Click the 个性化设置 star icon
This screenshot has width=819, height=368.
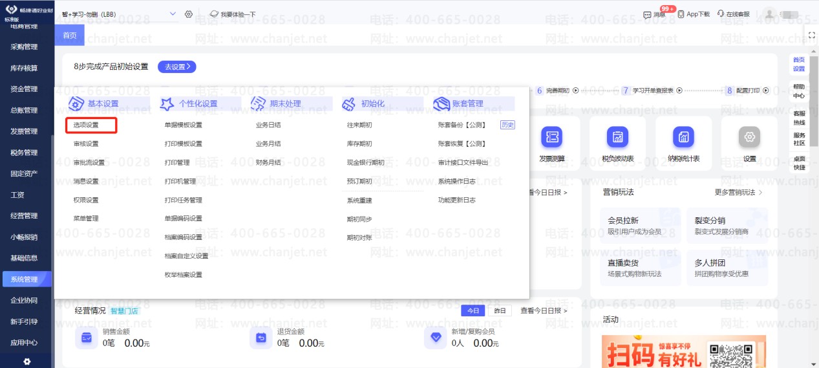(167, 103)
